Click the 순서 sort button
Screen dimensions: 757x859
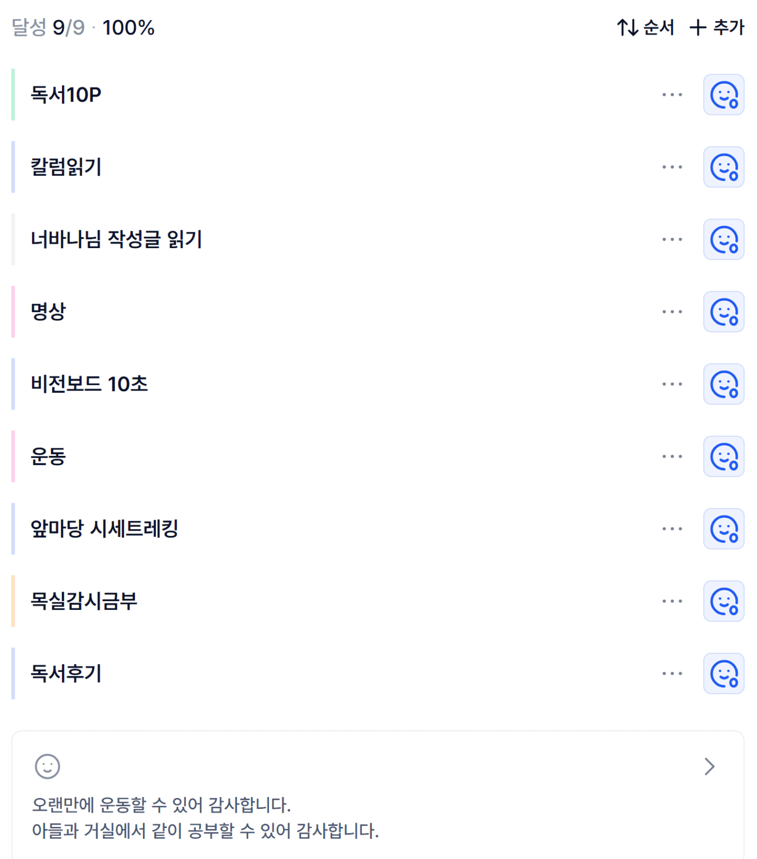click(645, 27)
